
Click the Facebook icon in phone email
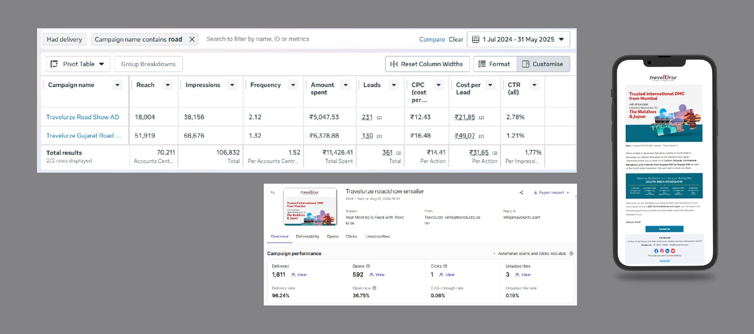coord(656,251)
